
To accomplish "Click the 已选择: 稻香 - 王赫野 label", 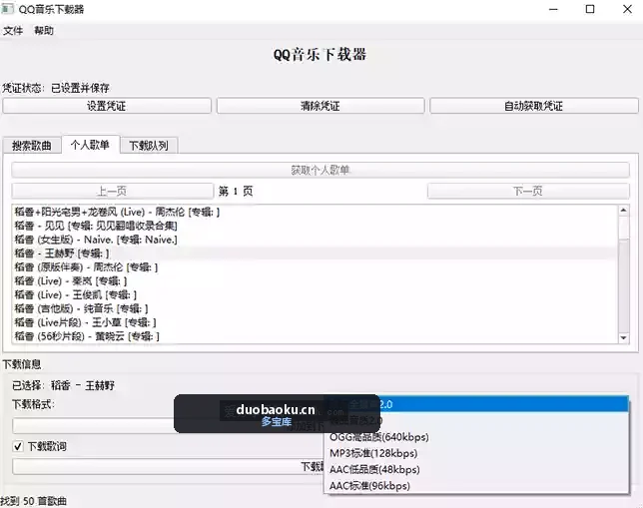I will pyautogui.click(x=64, y=385).
